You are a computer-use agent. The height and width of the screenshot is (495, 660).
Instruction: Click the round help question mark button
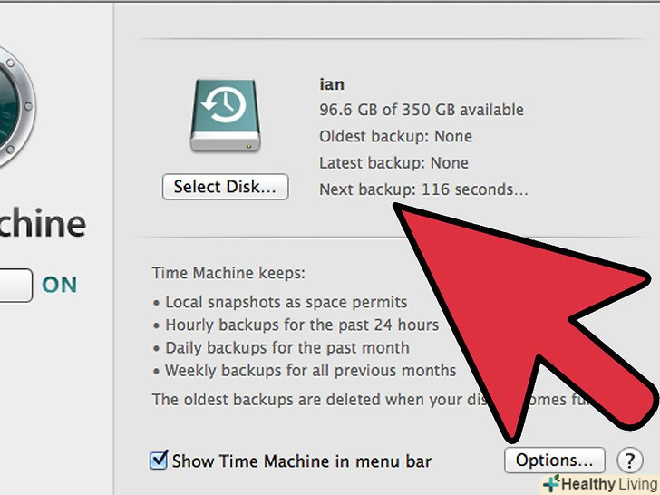pos(629,461)
